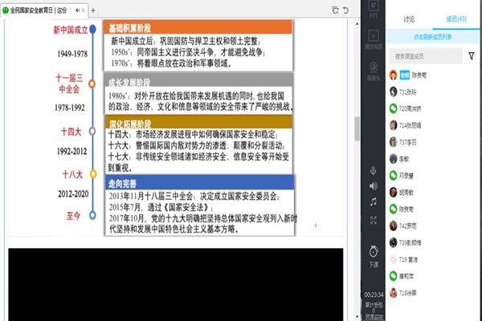Image resolution: width=482 pixels, height=321 pixels.
Task: Open the member filter funnel icon
Action: pos(472,55)
